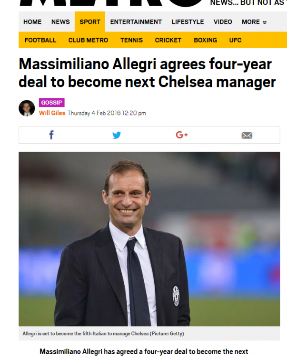287x358 pixels.
Task: Open the BOXING subsection
Action: 205,40
